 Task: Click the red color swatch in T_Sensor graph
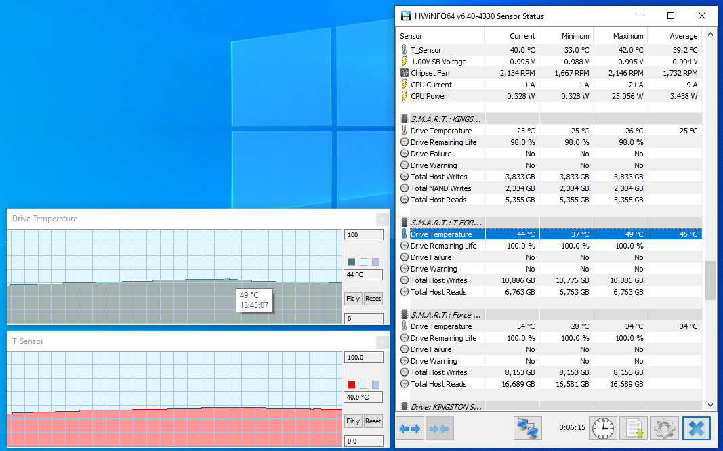coord(352,384)
